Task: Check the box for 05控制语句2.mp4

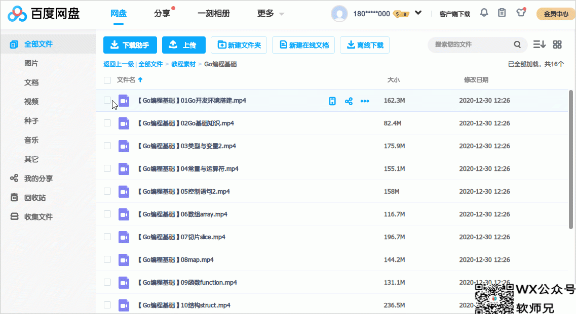Action: (107, 191)
